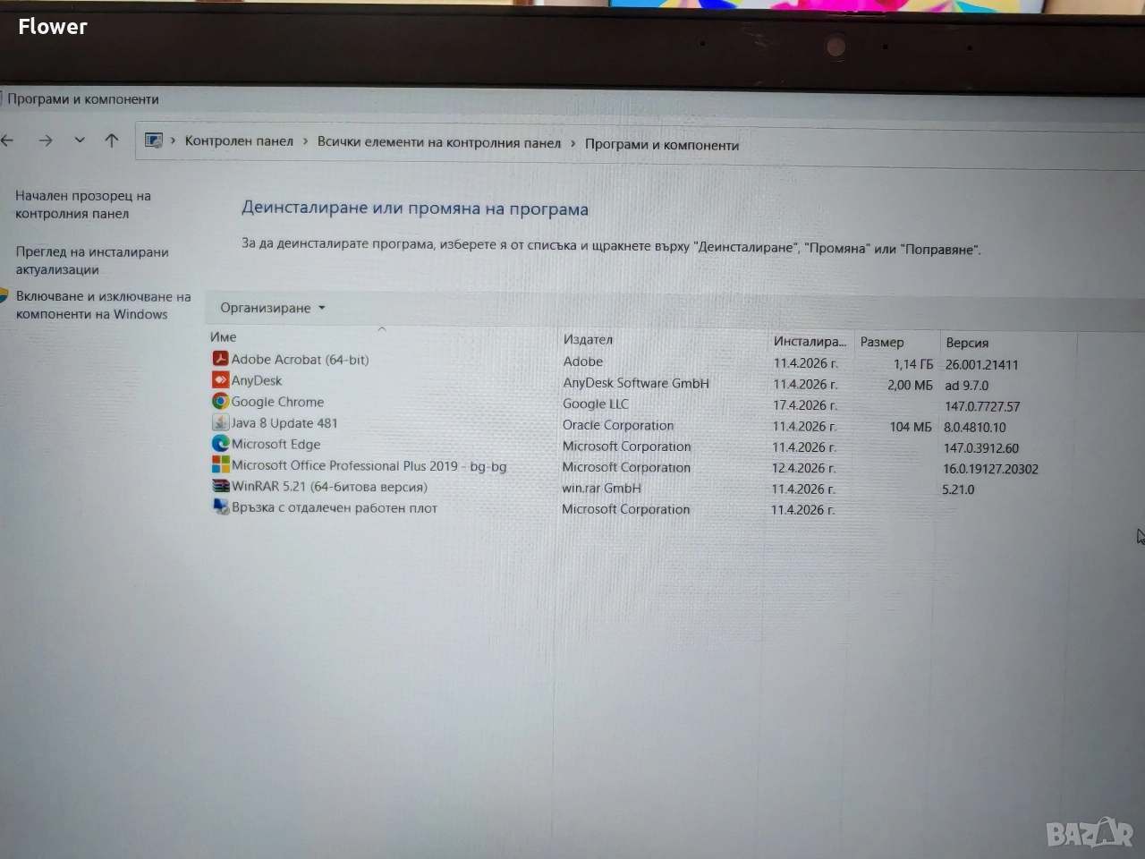Sort by the Издател column header
Image resolution: width=1145 pixels, height=859 pixels.
(x=588, y=340)
